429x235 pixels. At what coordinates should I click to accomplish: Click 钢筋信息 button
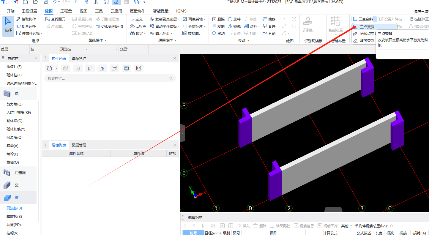[x=304, y=226]
